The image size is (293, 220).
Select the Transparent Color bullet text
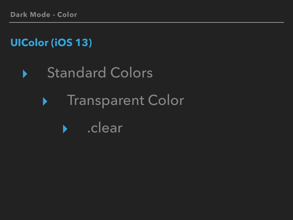coord(126,101)
